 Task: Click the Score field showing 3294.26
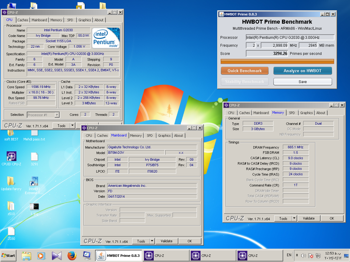[x=267, y=53]
